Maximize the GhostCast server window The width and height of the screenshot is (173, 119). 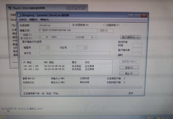(x=138, y=16)
